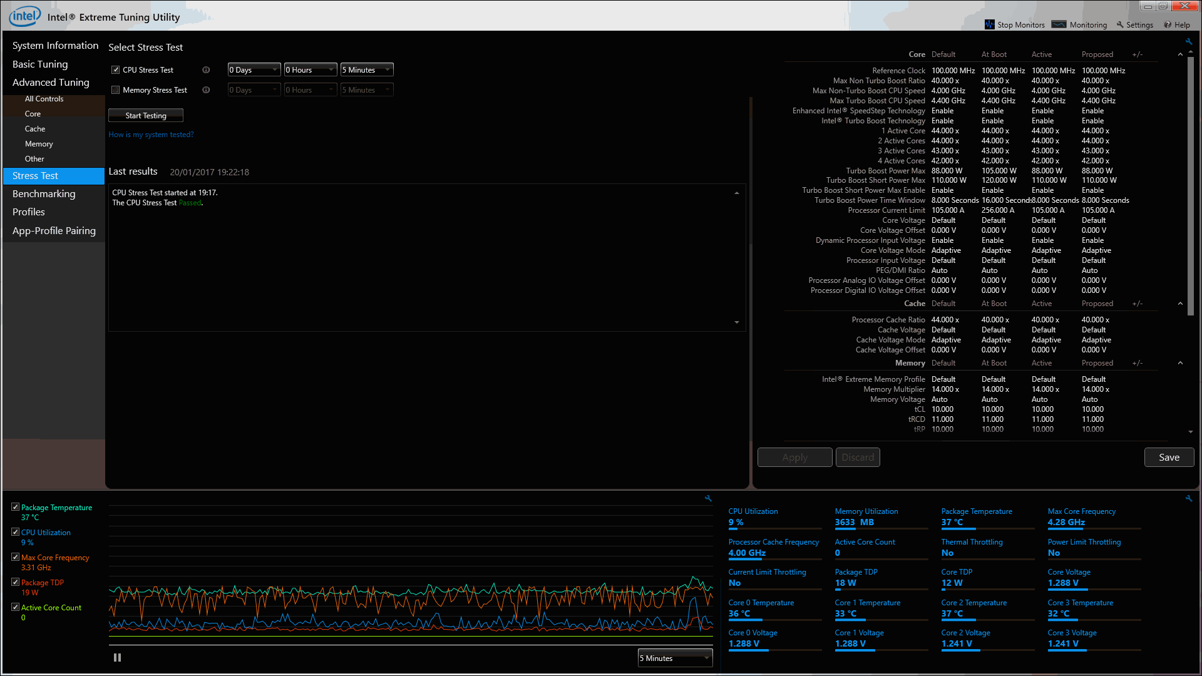The height and width of the screenshot is (676, 1202).
Task: Click the Max Core Frequency 4.28 GHz readout
Action: click(1066, 522)
